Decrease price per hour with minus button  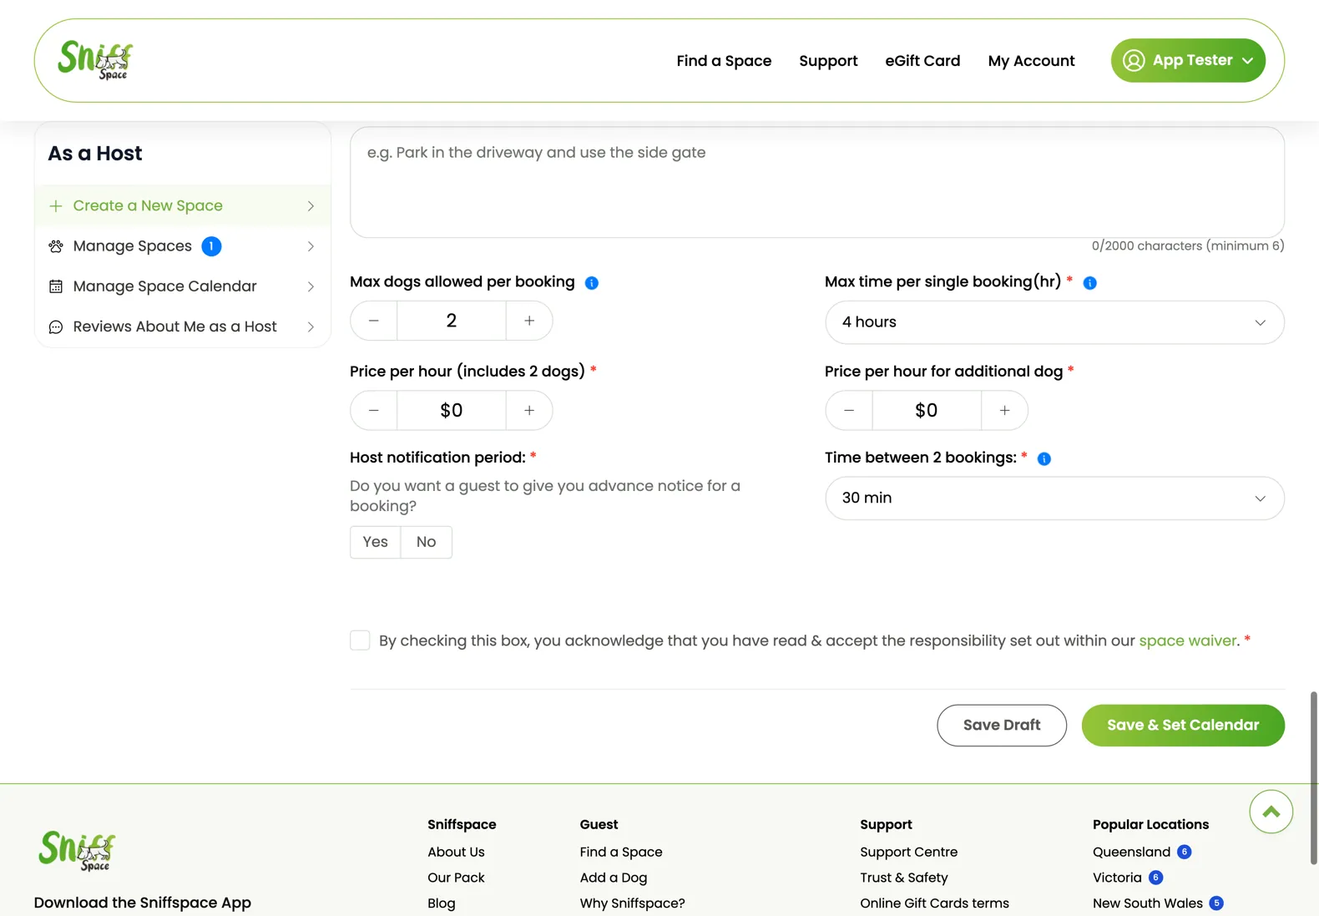(374, 410)
